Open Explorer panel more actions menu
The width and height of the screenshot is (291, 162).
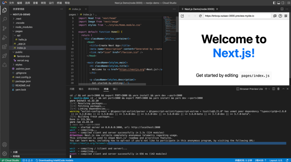(x=62, y=9)
